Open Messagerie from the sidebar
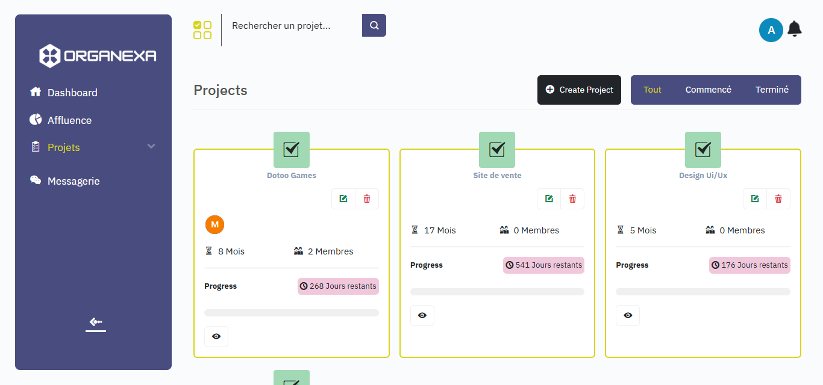823x385 pixels. click(73, 180)
